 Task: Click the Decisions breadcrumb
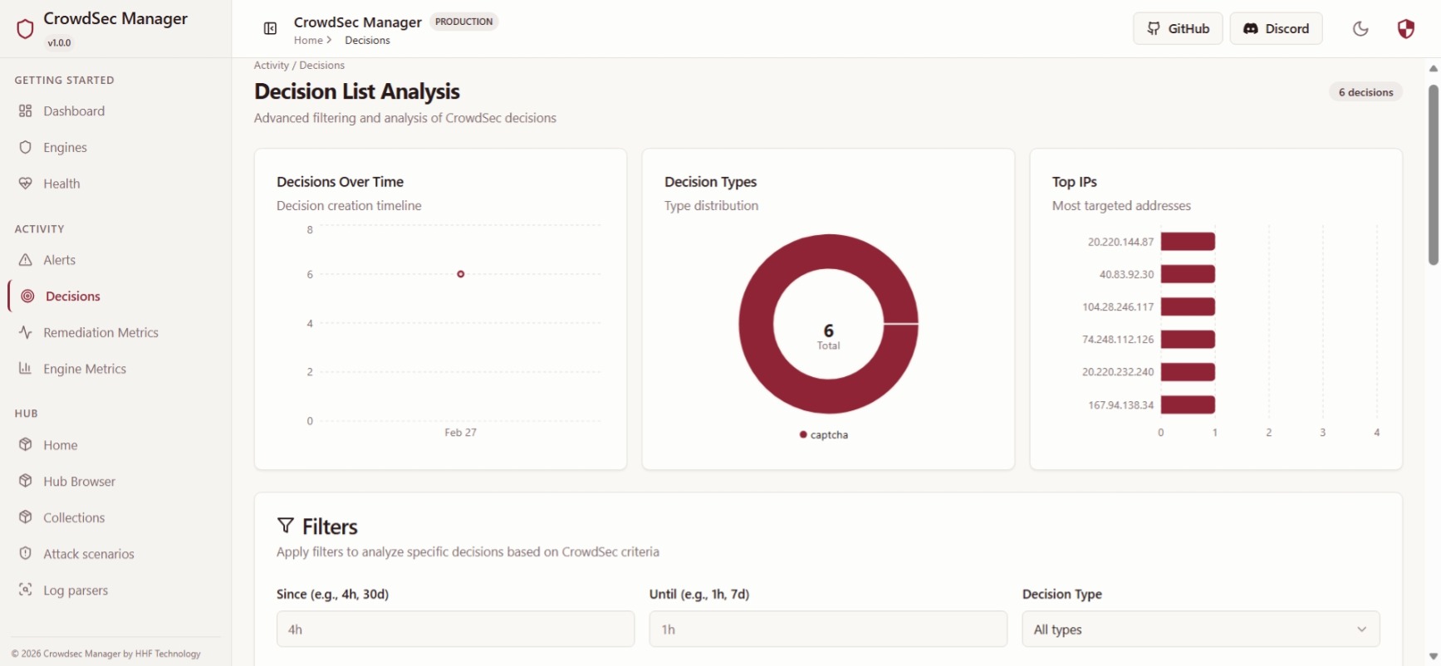pos(367,40)
